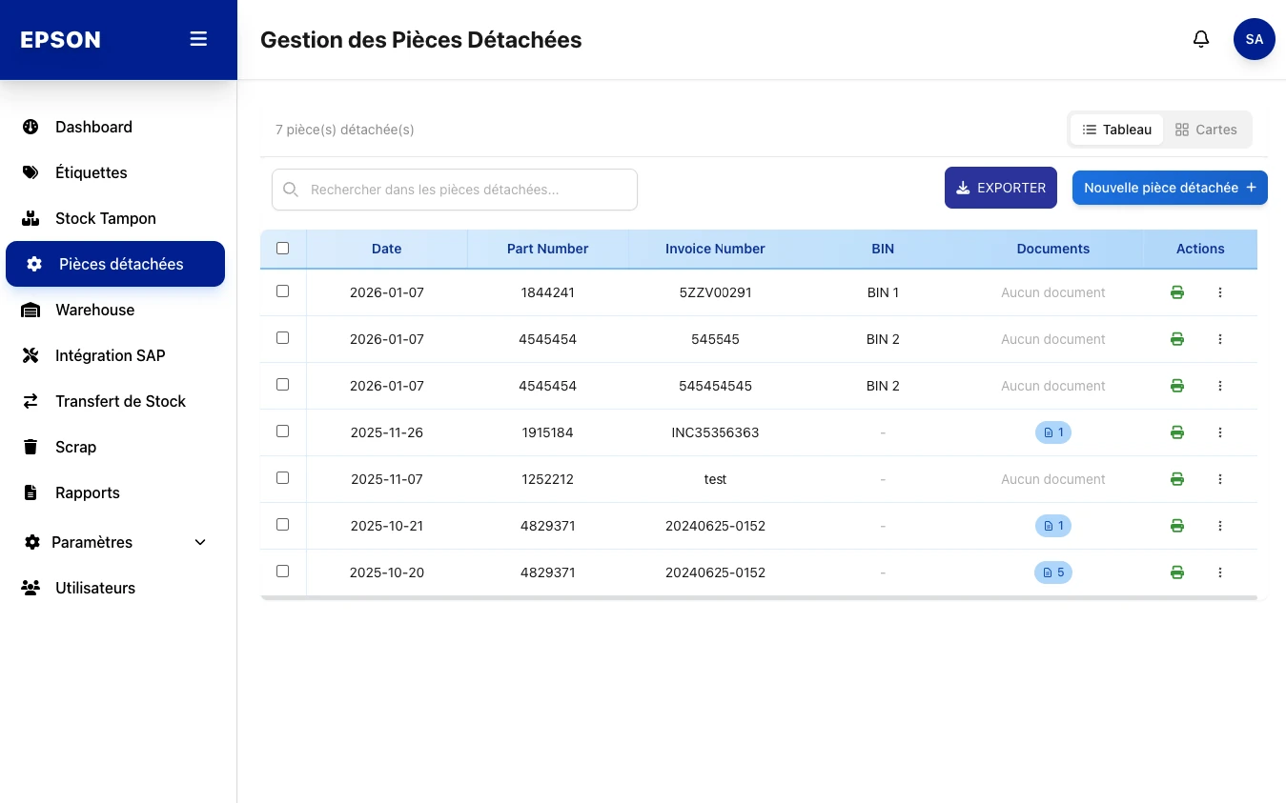Print the row with invoice 545454545
The image size is (1286, 803).
coord(1177,386)
